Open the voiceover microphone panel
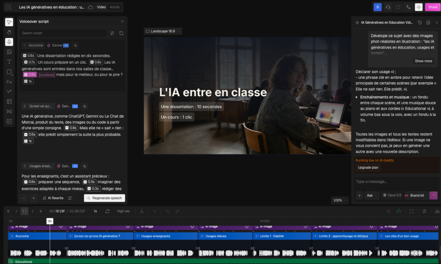This screenshot has height=264, width=441. (9, 42)
